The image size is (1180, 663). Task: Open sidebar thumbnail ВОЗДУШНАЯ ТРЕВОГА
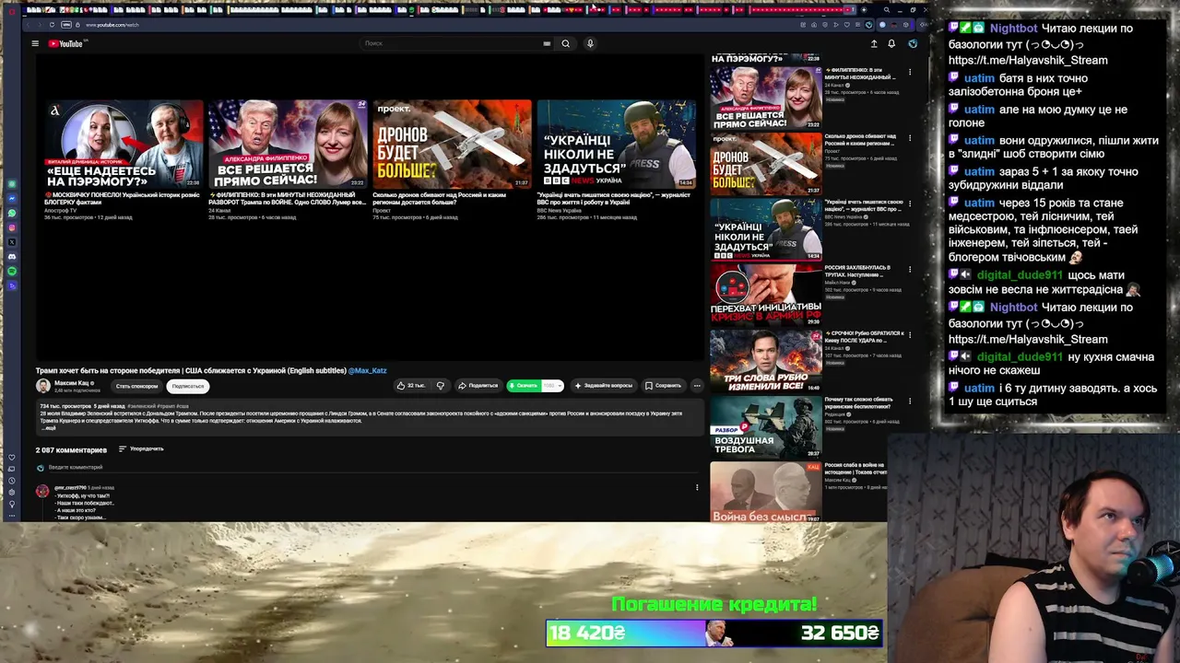765,427
